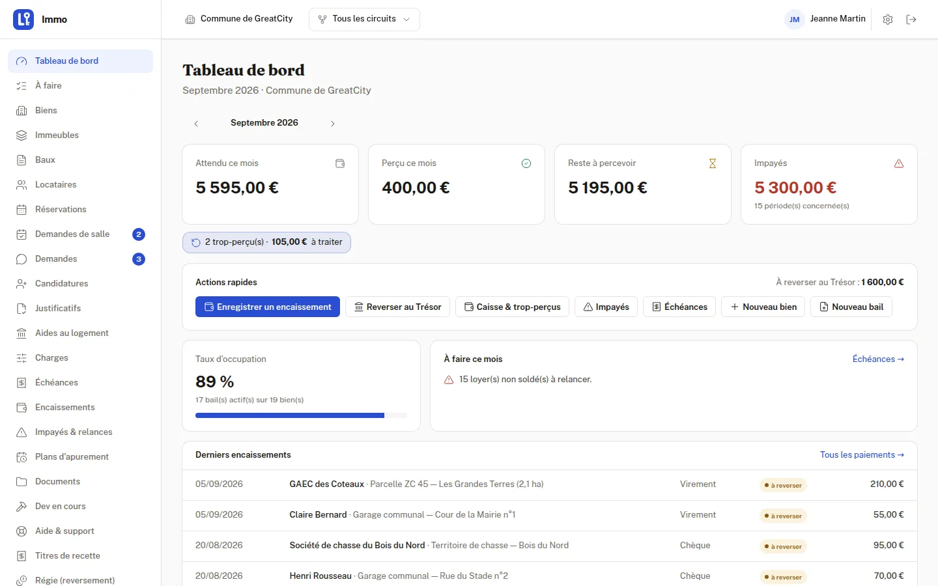Click the Documents folder icon in sidebar

pos(21,482)
